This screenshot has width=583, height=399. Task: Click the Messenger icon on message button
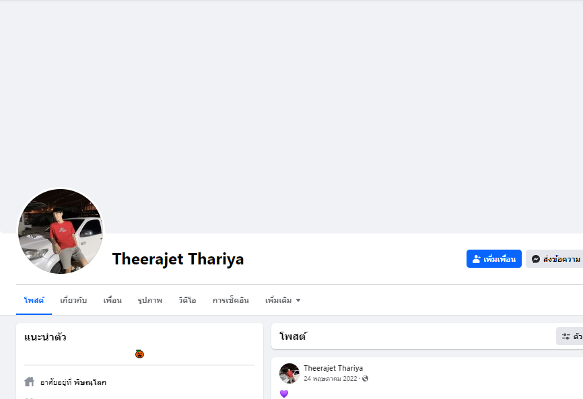coord(536,259)
